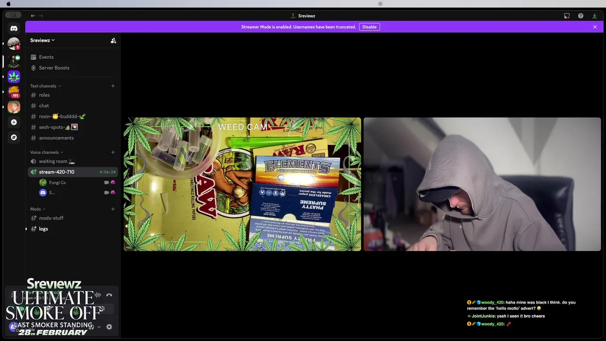Create a channel in the Mods category
The height and width of the screenshot is (341, 606).
[x=113, y=209]
